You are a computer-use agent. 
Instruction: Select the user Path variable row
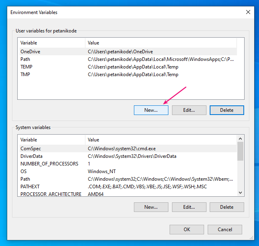[x=25, y=59]
